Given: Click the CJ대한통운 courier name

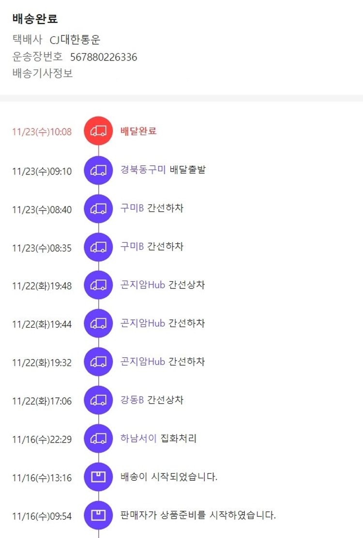Looking at the screenshot, I should (75, 40).
